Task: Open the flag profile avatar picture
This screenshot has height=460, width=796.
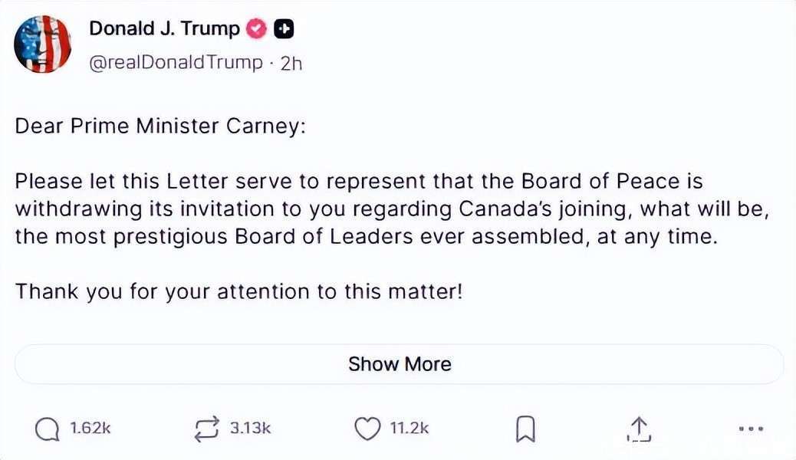Action: 43,44
